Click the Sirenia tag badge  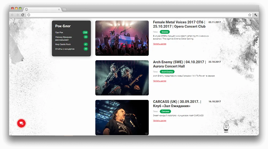(165, 32)
